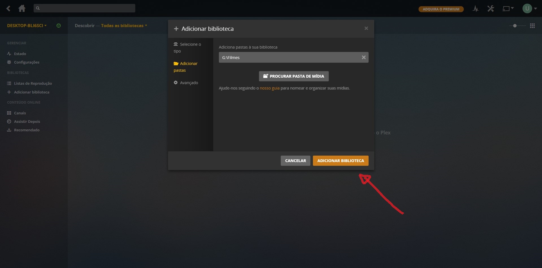
Task: Click the playlist icon beside Listas de Reprodução
Action: pos(9,83)
